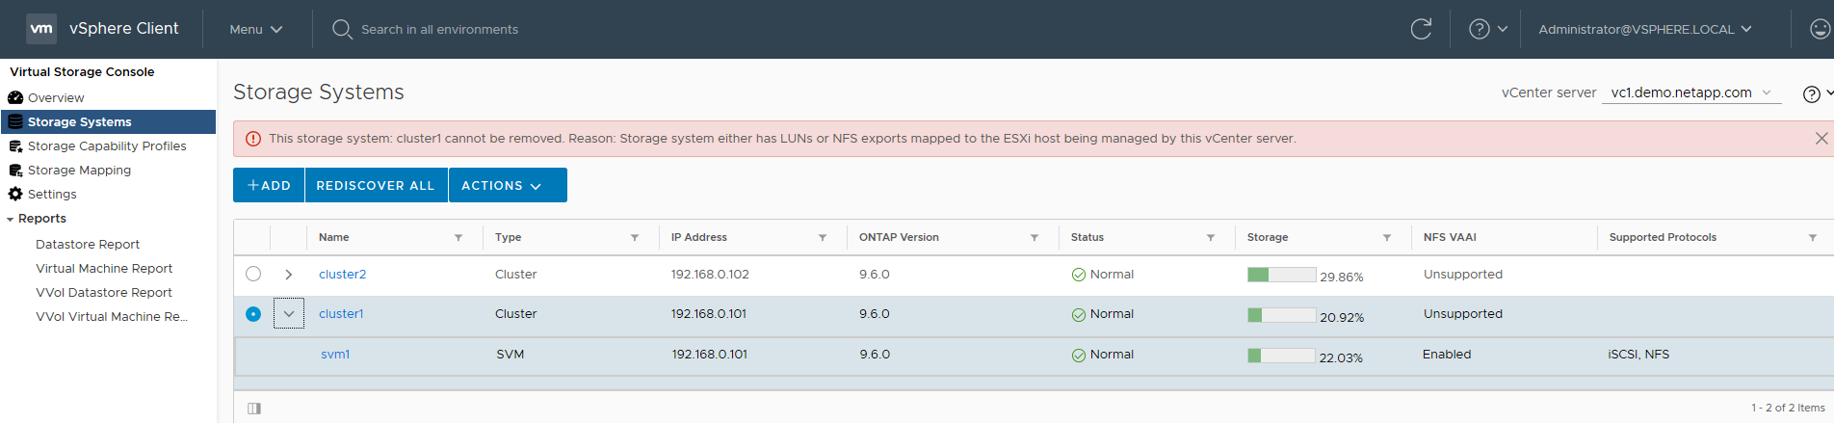Click the smiley feedback icon
The image size is (1834, 423).
click(1820, 29)
